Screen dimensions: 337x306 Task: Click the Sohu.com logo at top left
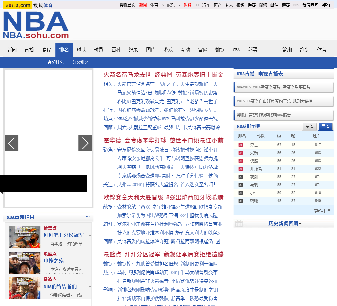[x=18, y=5]
